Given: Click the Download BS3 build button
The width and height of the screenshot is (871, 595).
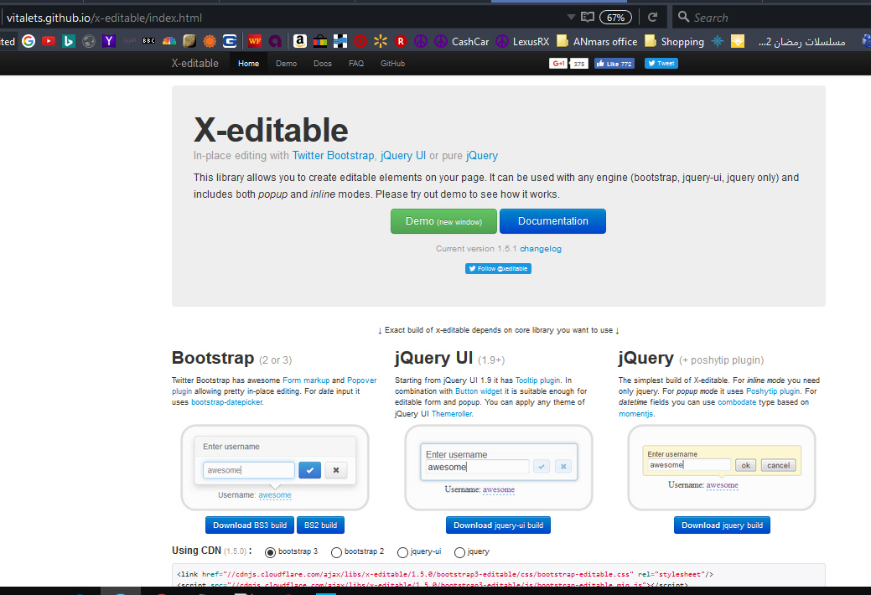Looking at the screenshot, I should point(249,525).
